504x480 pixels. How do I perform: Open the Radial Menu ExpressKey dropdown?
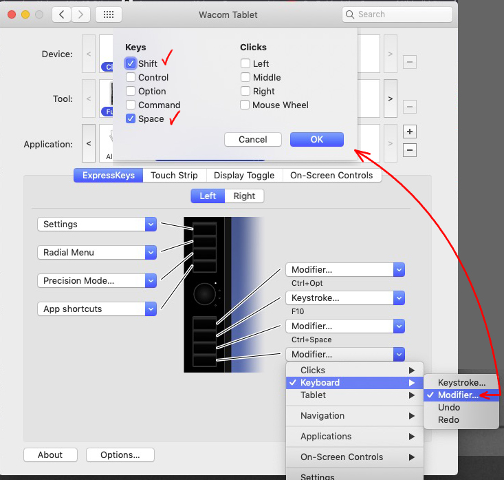97,252
